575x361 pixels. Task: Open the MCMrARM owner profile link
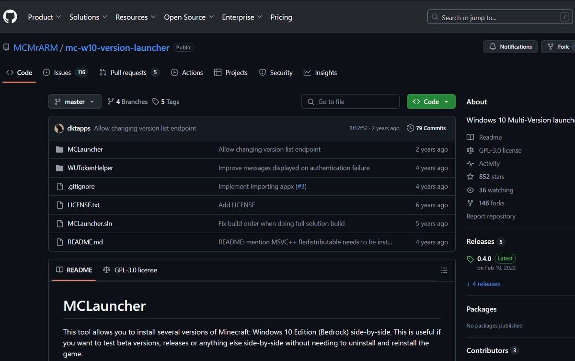pyautogui.click(x=35, y=47)
